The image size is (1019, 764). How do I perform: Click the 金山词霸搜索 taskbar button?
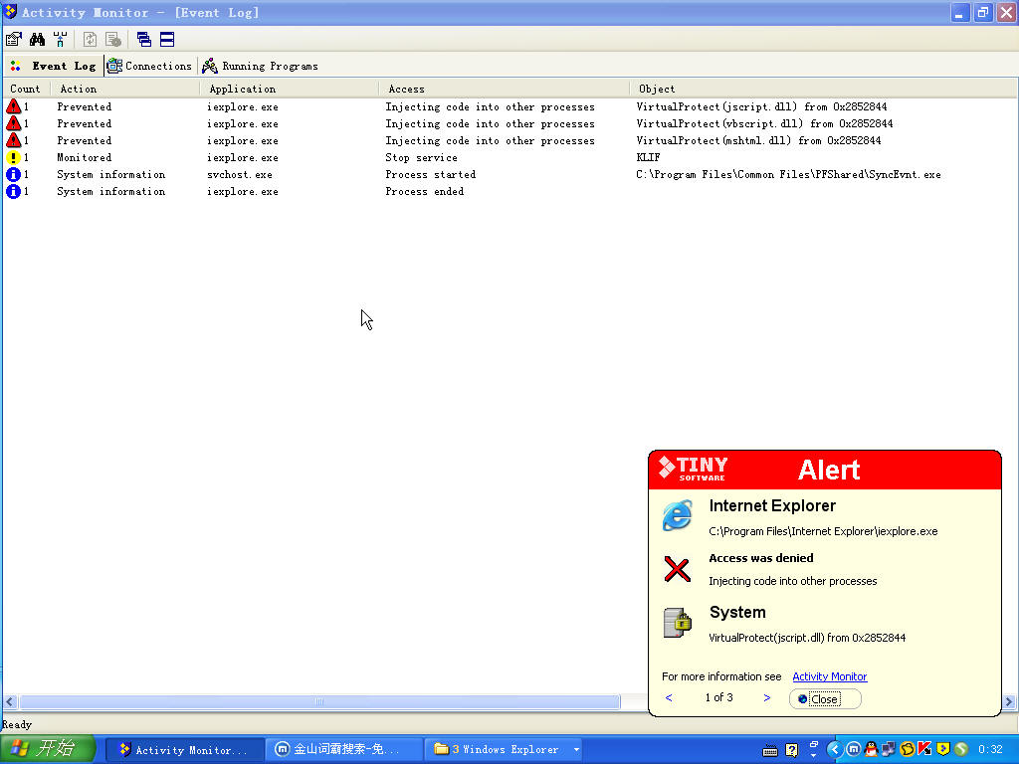344,750
